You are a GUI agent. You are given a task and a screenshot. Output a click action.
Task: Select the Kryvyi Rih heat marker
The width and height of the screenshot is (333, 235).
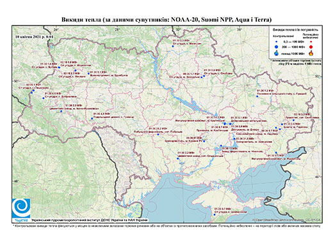(204, 141)
